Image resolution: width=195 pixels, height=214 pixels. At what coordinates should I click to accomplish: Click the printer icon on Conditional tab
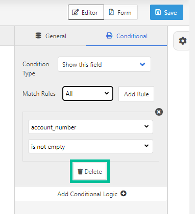pos(109,36)
